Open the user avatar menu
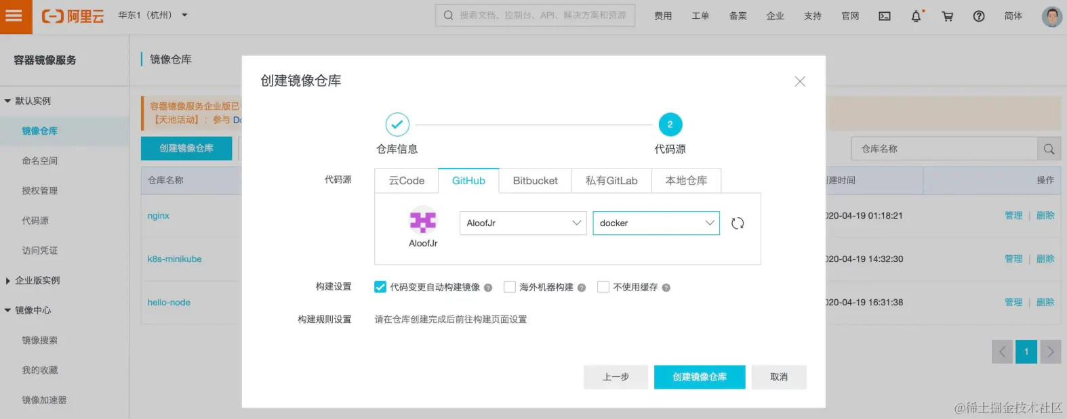 pyautogui.click(x=1052, y=16)
